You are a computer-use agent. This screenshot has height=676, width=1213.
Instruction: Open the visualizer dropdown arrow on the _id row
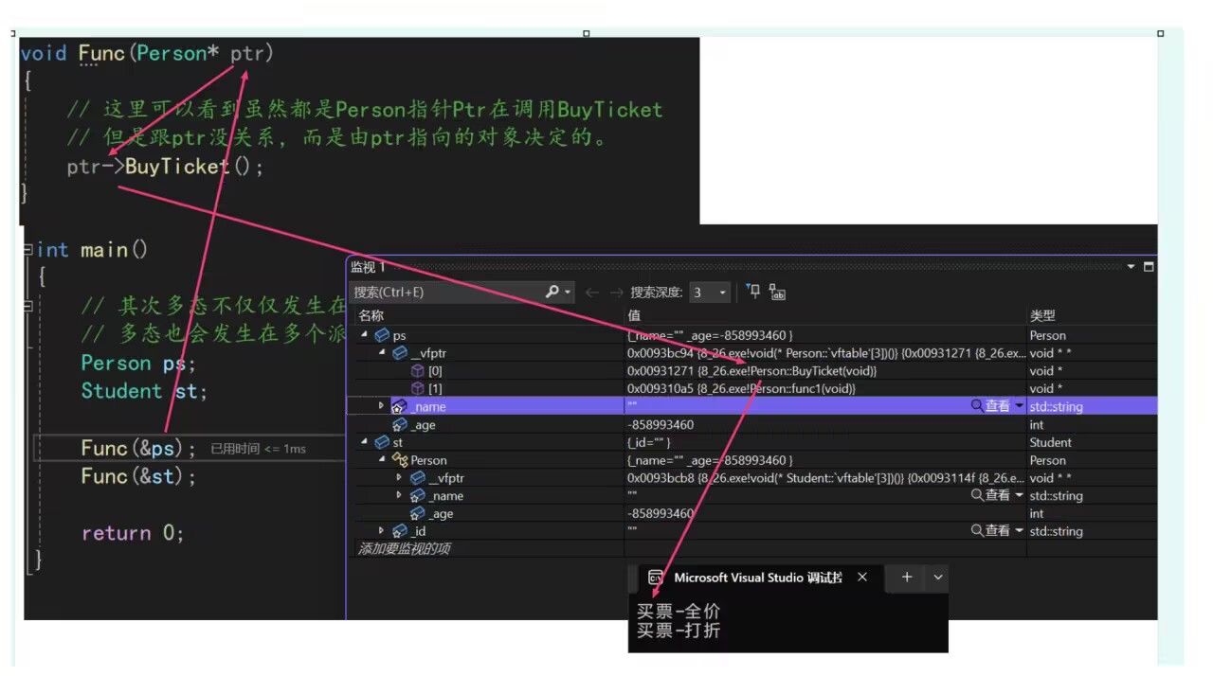[1019, 531]
